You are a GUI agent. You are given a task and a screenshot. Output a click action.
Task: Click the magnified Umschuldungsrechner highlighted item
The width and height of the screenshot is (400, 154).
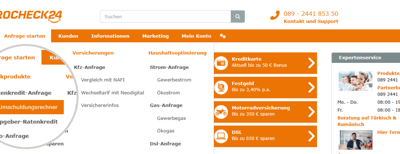point(31,107)
